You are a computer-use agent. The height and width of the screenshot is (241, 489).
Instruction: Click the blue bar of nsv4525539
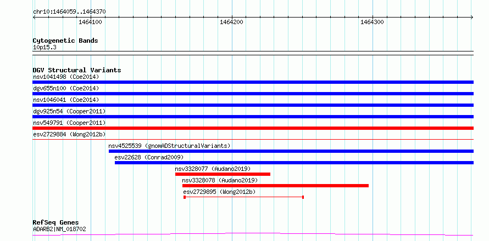(x=291, y=151)
